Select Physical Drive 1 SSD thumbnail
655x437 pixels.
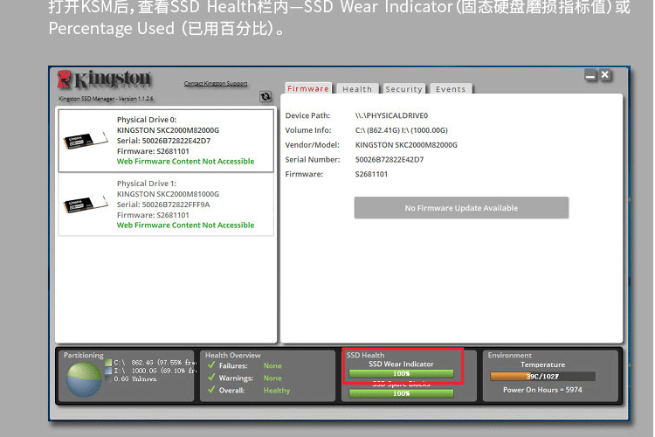coord(86,204)
